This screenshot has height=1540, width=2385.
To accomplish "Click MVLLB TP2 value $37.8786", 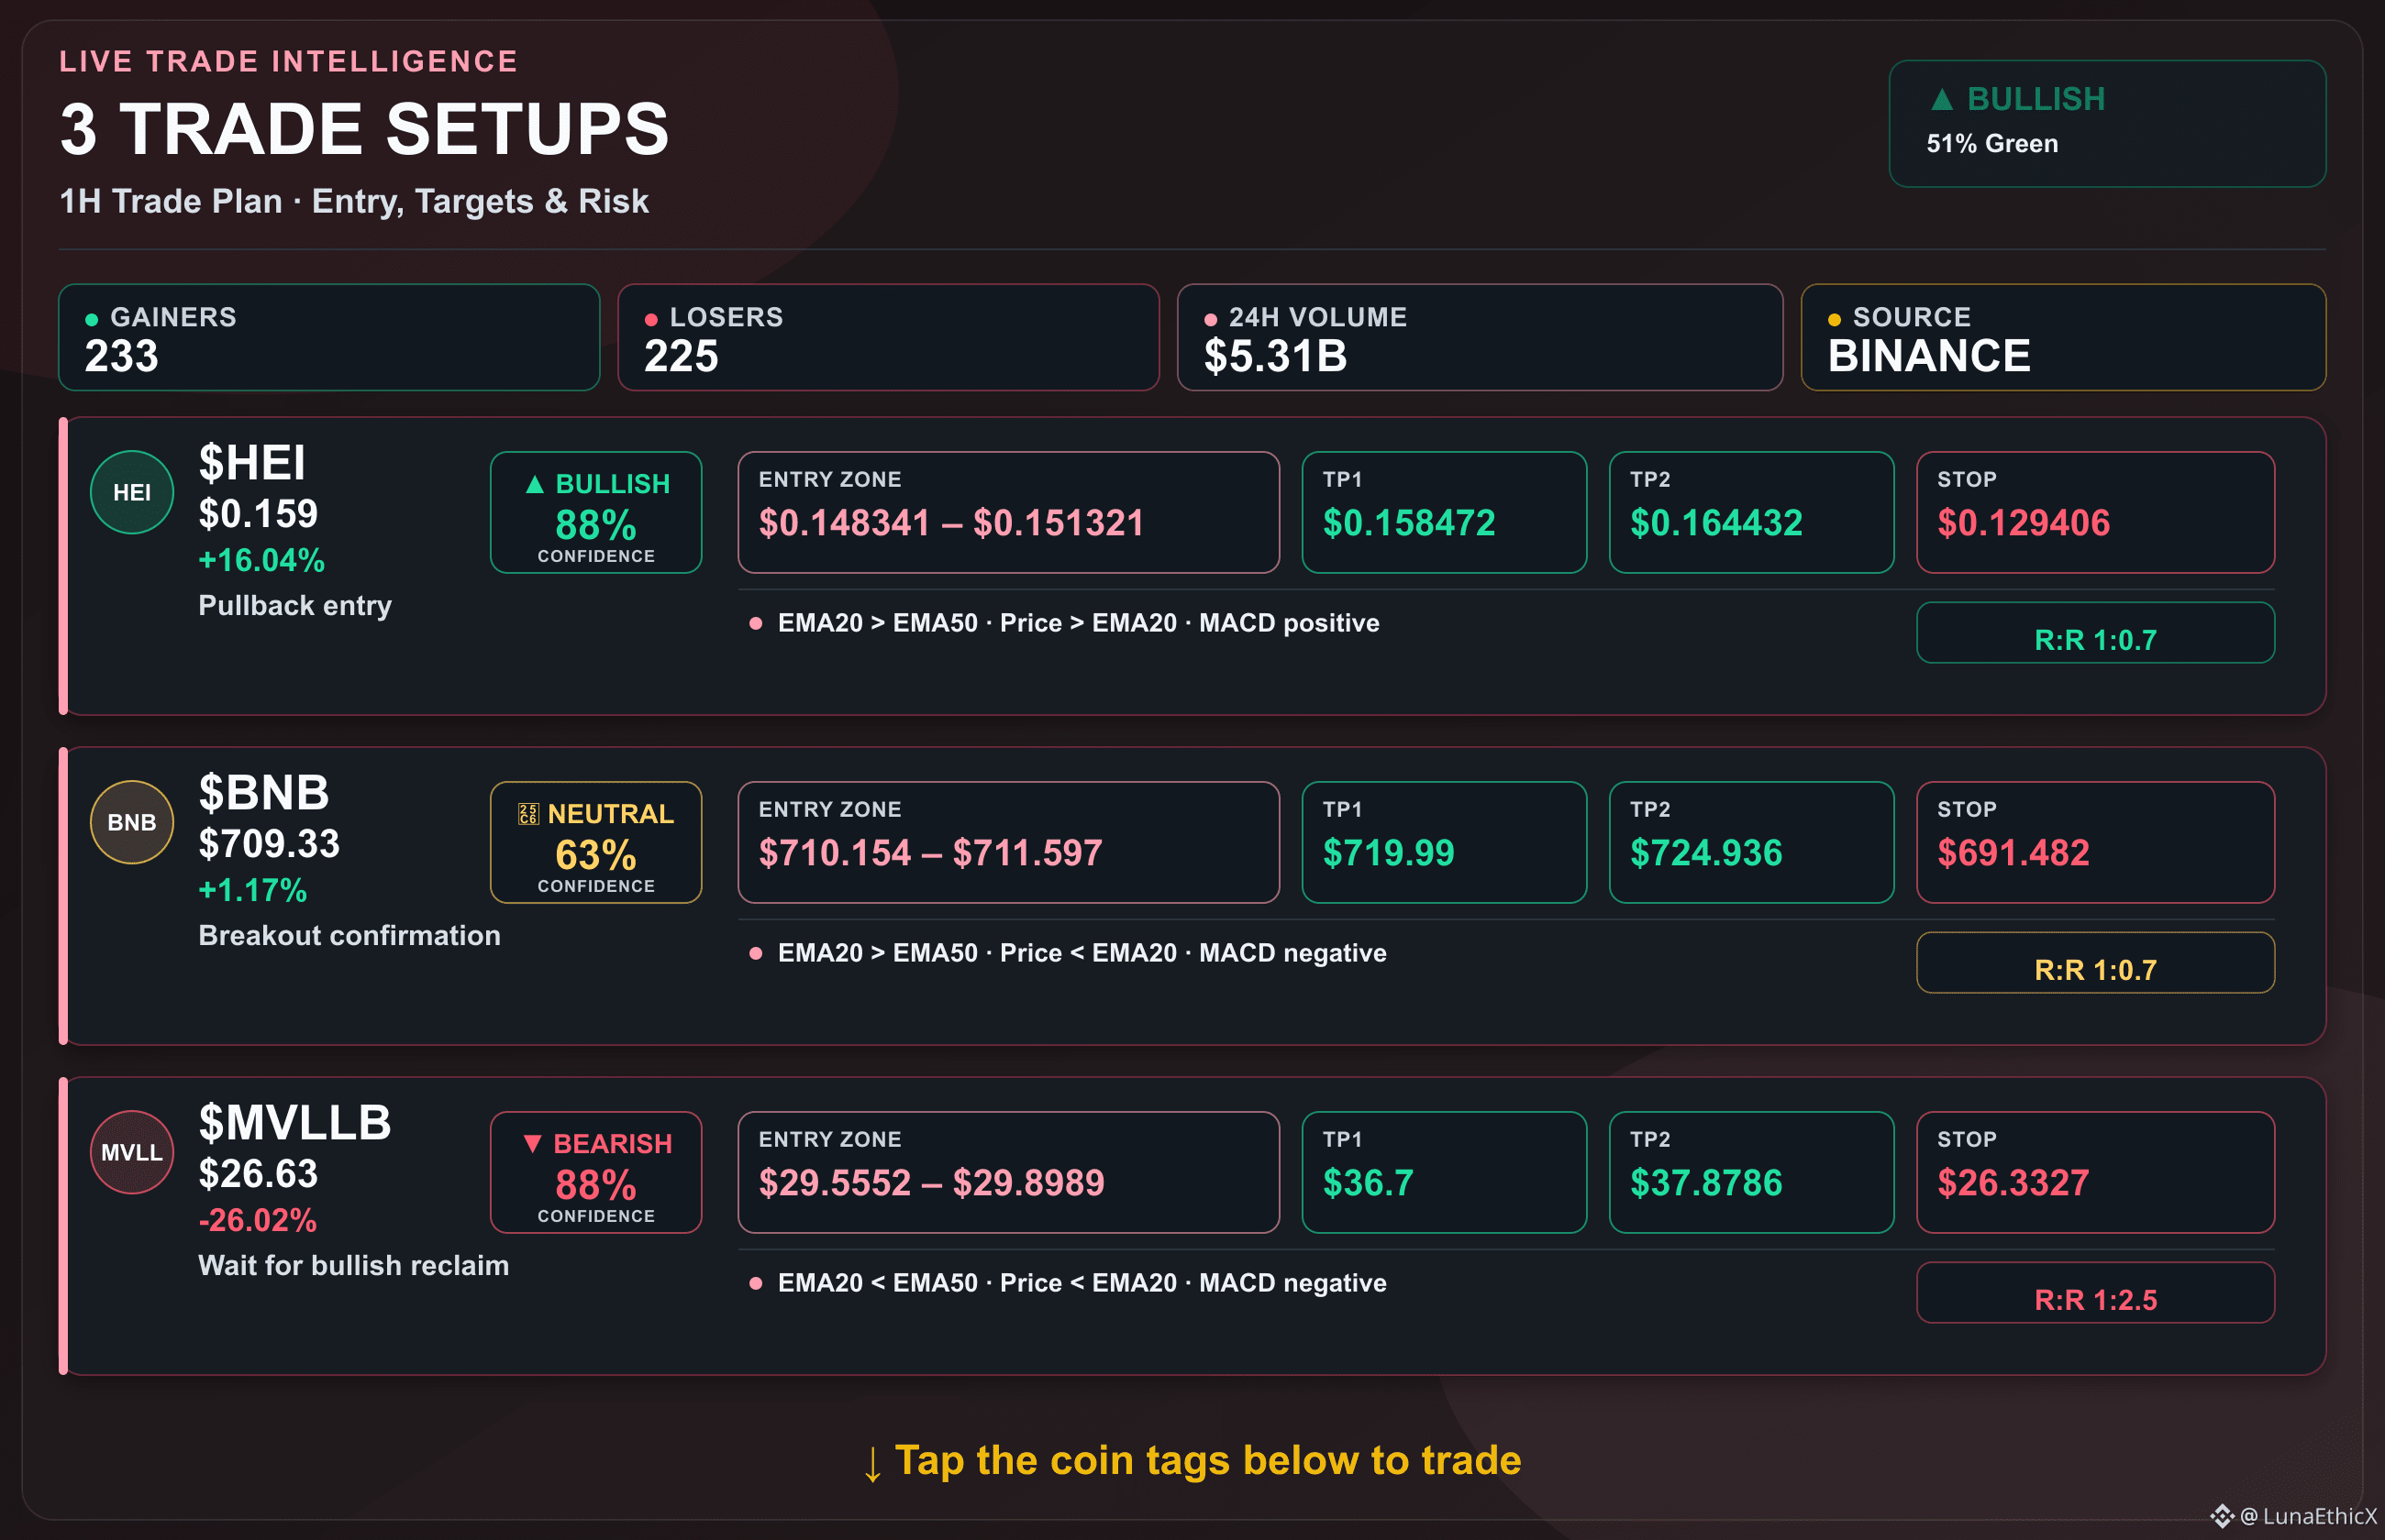I will tap(1705, 1183).
